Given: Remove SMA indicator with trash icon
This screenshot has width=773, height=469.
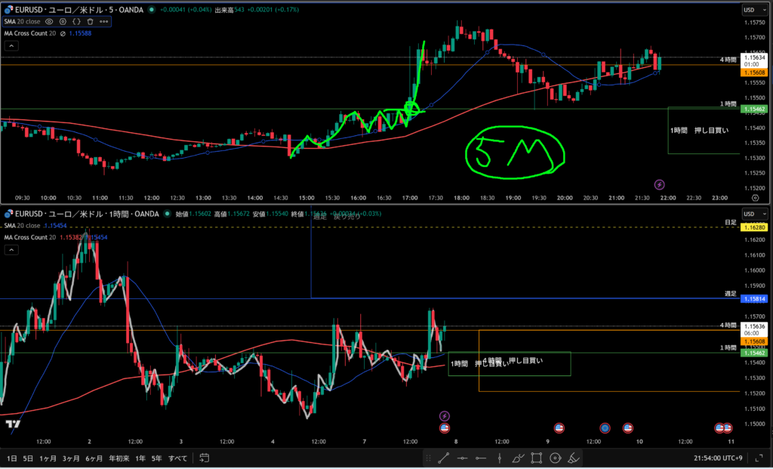Looking at the screenshot, I should point(90,22).
